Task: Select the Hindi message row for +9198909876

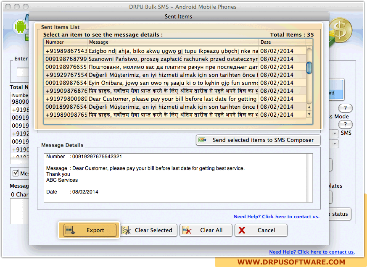Action: point(175,115)
